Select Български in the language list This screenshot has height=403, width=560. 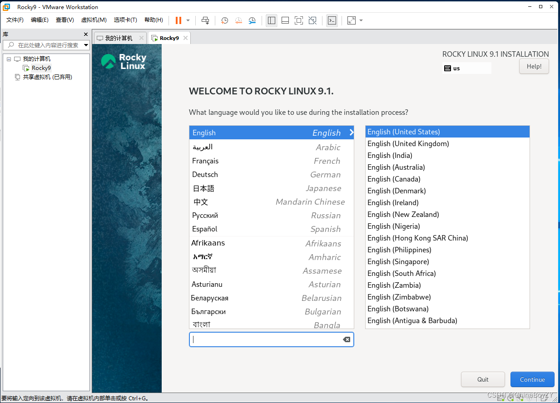click(272, 311)
